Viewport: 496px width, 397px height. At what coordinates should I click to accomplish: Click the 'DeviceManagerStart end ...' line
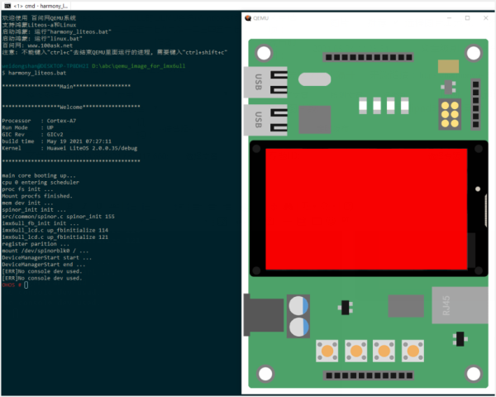44,265
